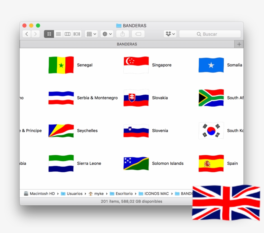The width and height of the screenshot is (264, 233).
Task: Go forward with the right arrow button
Action: (35, 34)
